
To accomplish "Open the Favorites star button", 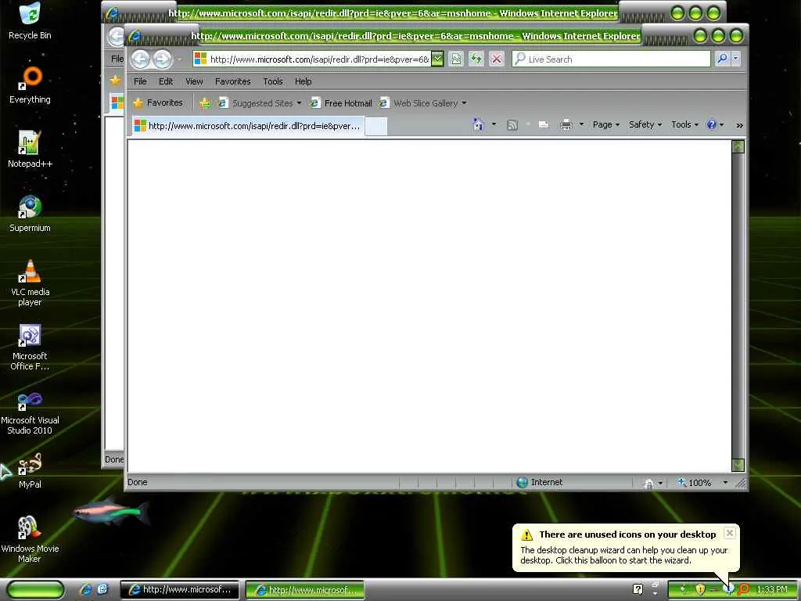I will tap(158, 103).
